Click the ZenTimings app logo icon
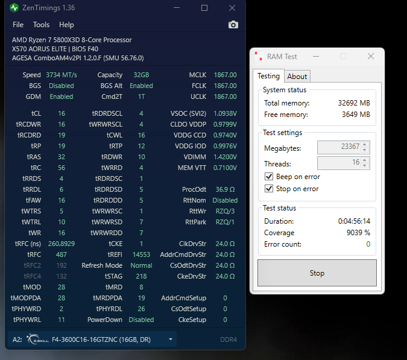 pos(14,8)
